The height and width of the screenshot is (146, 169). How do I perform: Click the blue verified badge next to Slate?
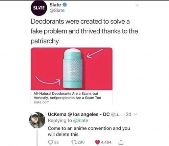coord(65,5)
